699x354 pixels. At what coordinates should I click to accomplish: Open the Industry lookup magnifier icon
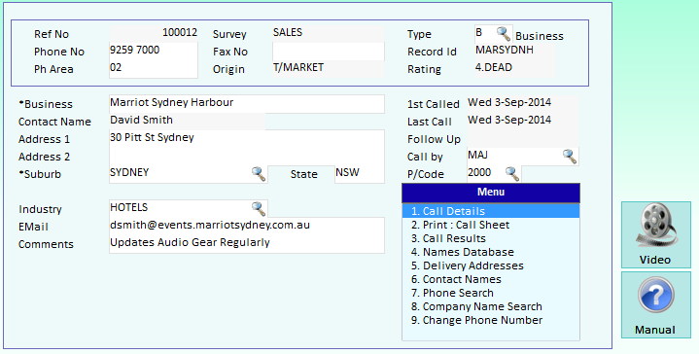259,208
